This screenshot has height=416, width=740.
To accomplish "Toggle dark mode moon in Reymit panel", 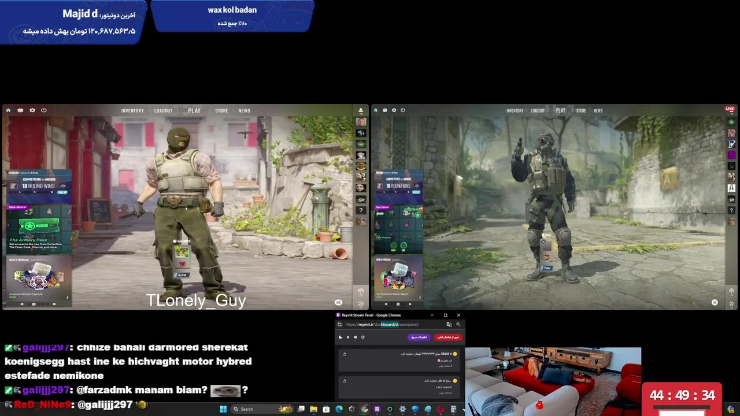I will 340,337.
